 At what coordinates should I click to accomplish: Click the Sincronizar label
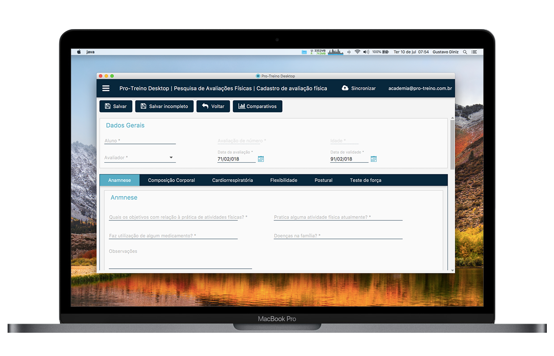click(364, 89)
